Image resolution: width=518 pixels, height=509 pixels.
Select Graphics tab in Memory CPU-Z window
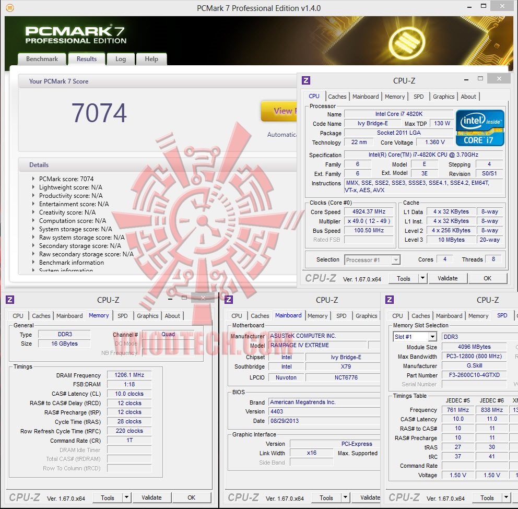coord(147,316)
